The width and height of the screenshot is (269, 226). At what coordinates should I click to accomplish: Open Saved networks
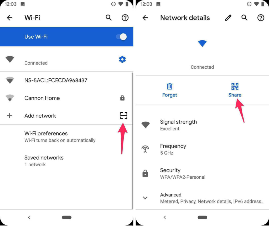pos(66,161)
